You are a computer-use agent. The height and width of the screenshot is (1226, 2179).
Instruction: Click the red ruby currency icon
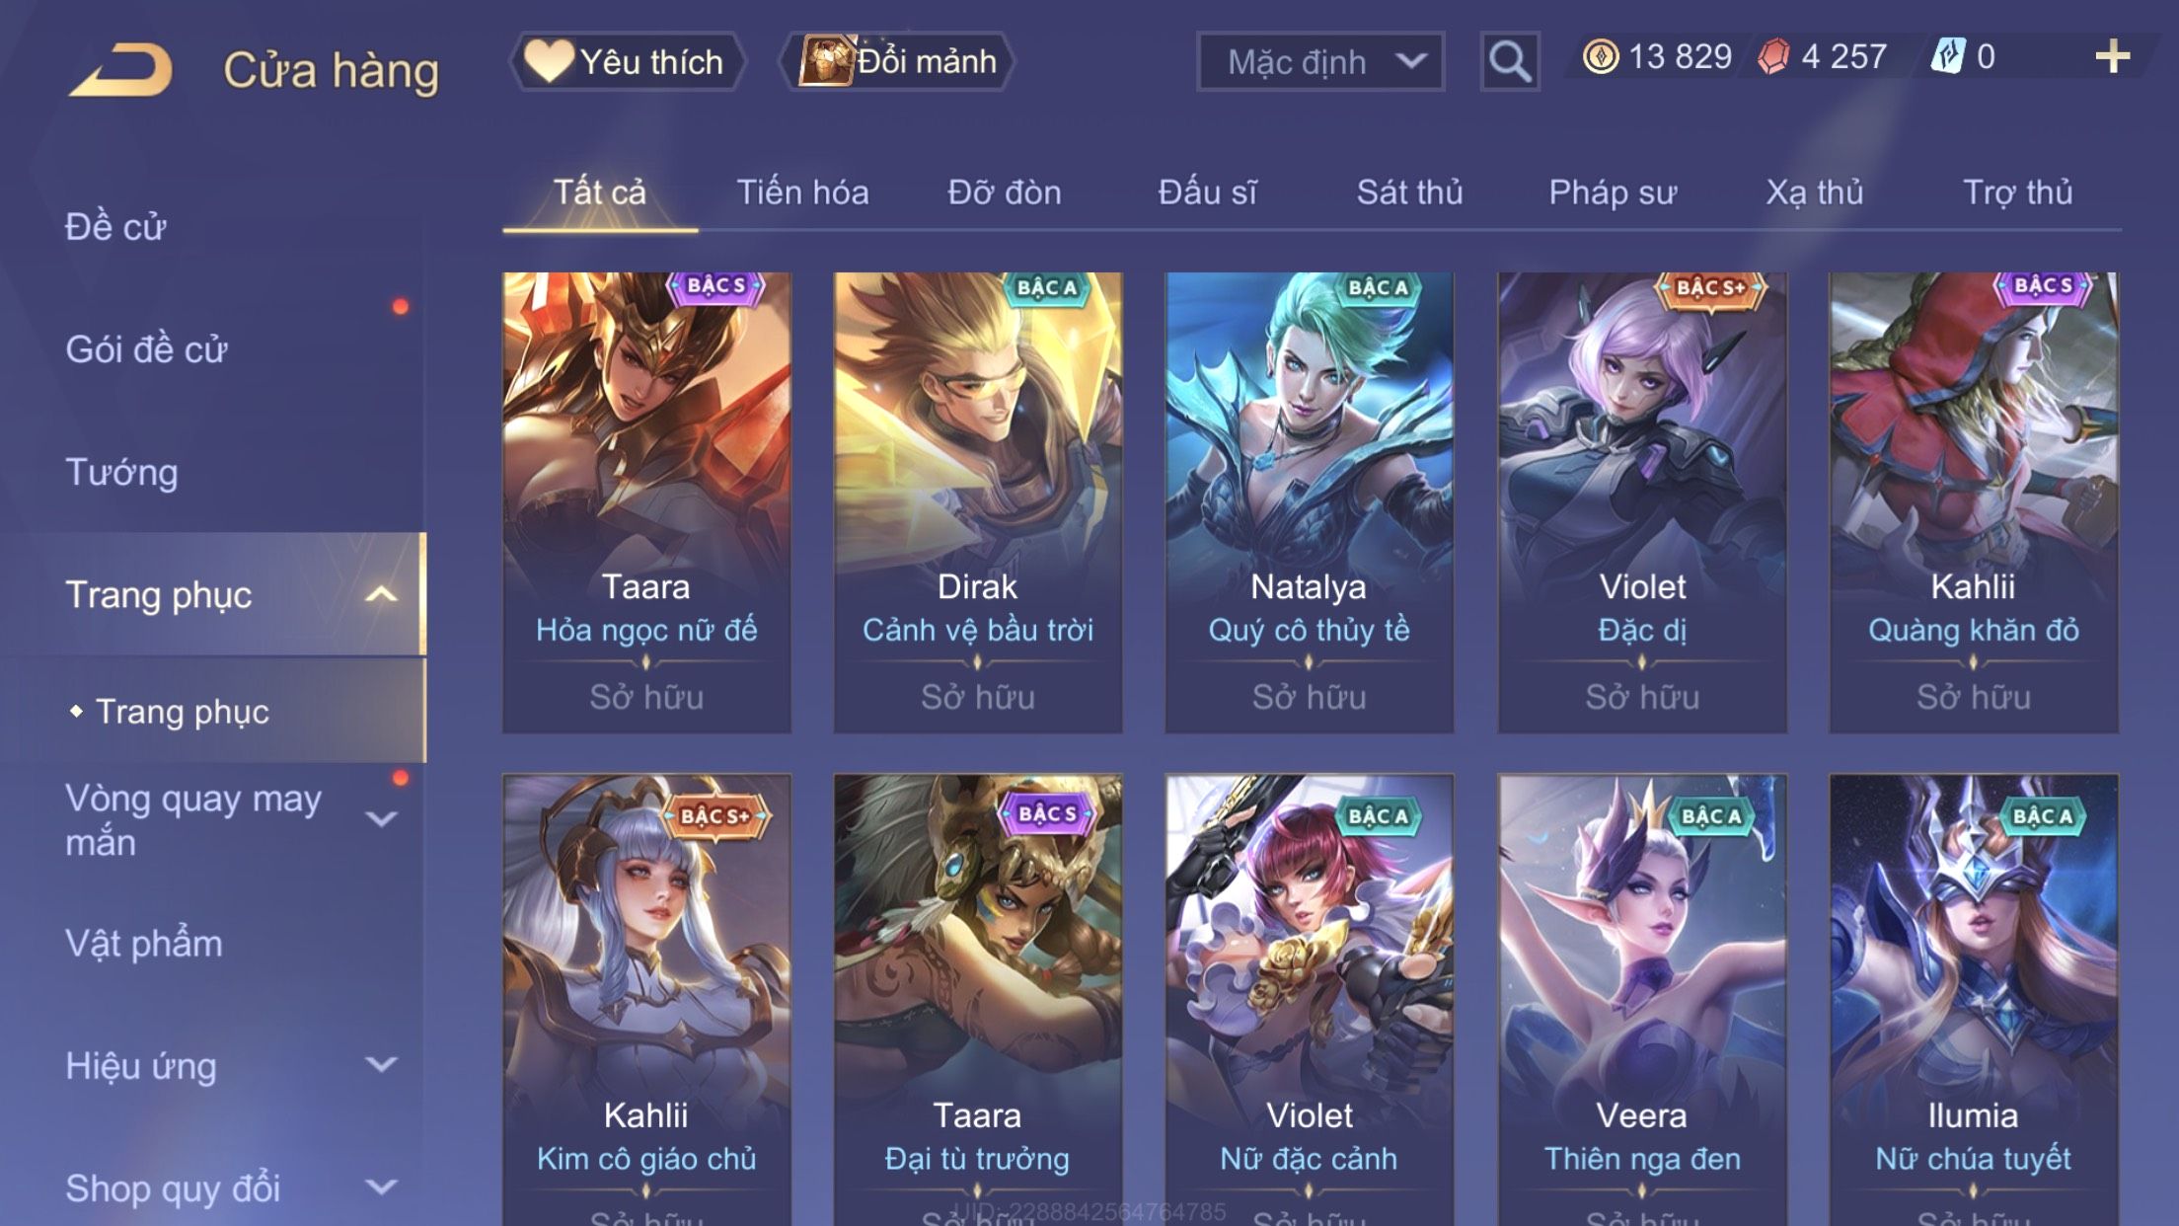(1773, 56)
